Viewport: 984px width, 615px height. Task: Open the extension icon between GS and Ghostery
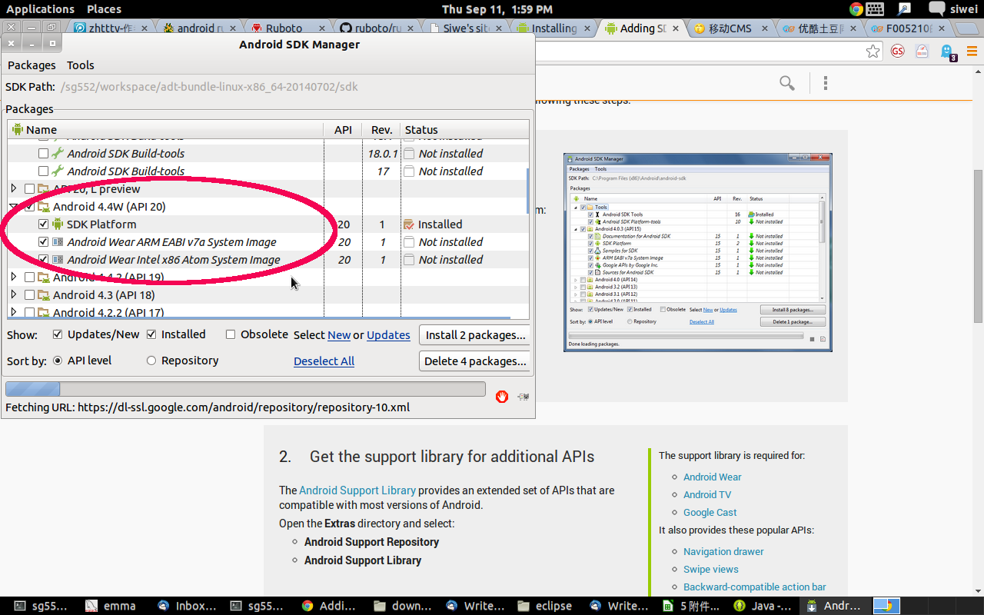coord(922,52)
